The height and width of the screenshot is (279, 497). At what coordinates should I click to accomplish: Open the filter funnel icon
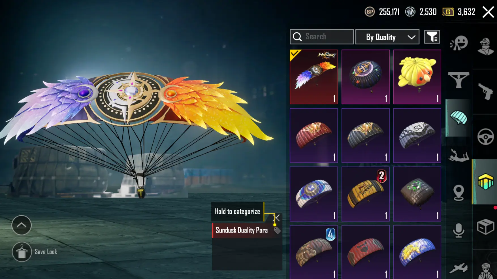click(x=432, y=37)
